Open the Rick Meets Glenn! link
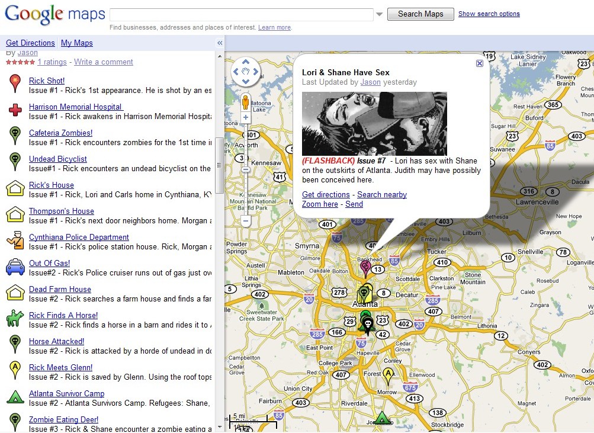The height and width of the screenshot is (433, 594). [60, 367]
